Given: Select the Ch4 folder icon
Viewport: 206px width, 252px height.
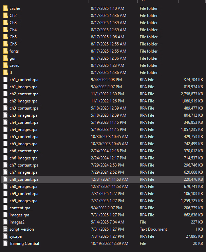Looking at the screenshot, I should [5, 30].
